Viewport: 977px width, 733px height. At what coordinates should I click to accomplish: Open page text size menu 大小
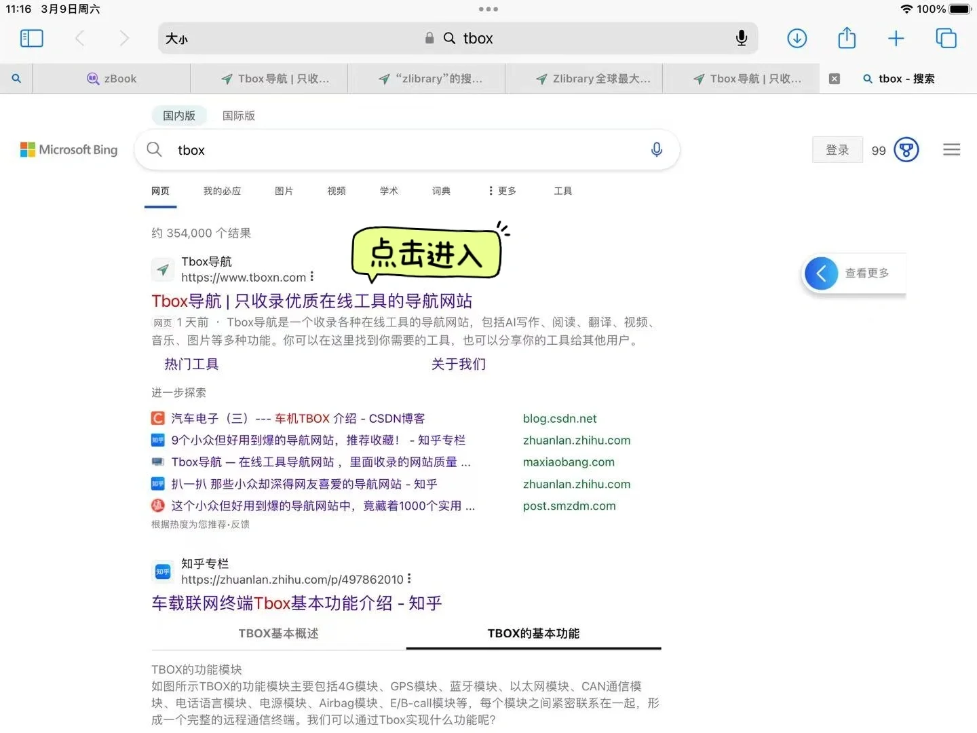pos(176,39)
